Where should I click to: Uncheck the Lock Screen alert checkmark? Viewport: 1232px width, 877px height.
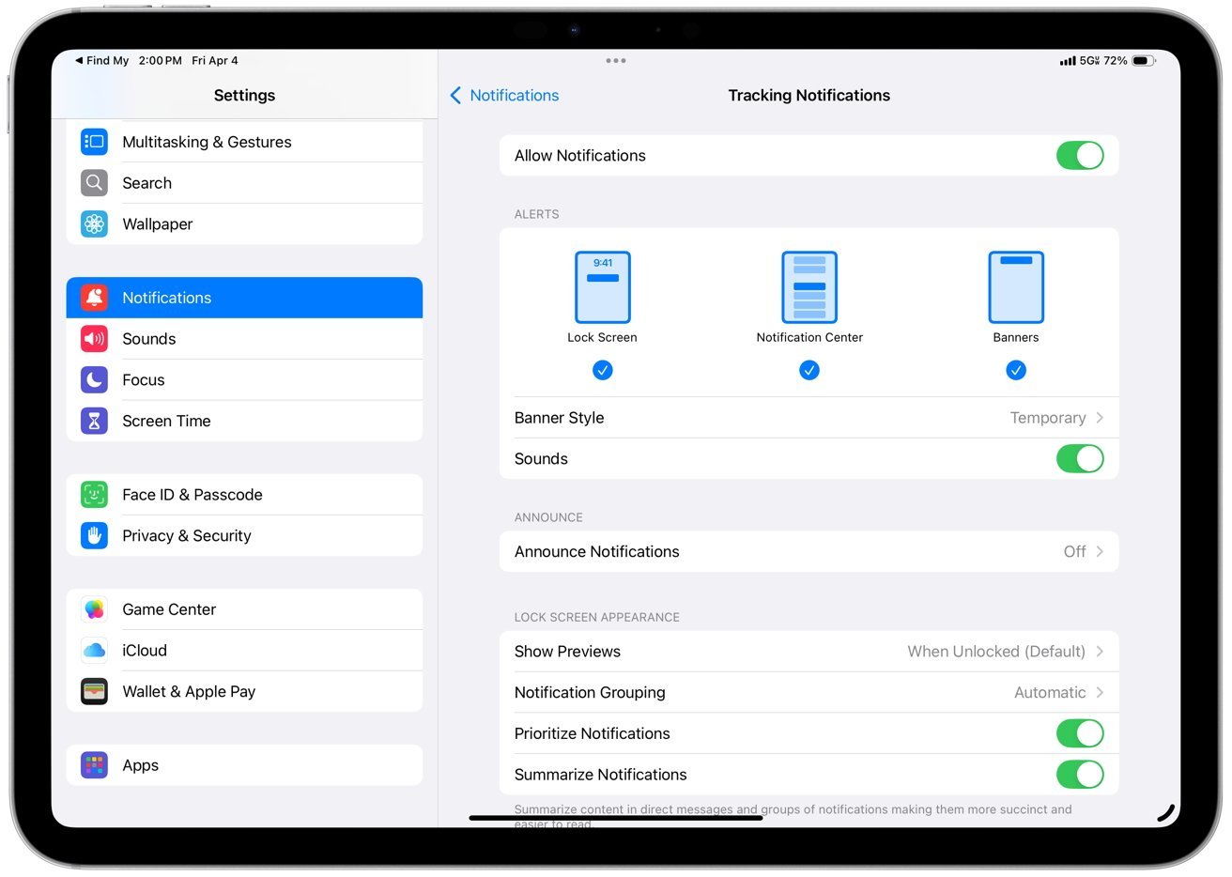pos(603,371)
